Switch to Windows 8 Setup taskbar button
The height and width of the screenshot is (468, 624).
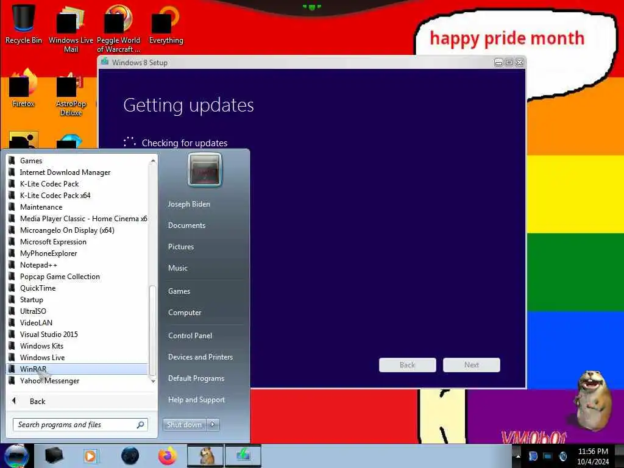coord(243,456)
